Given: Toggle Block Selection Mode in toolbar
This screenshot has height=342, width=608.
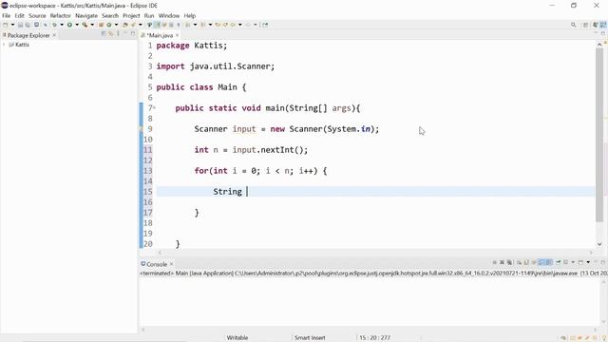Looking at the screenshot, I should (171, 25).
